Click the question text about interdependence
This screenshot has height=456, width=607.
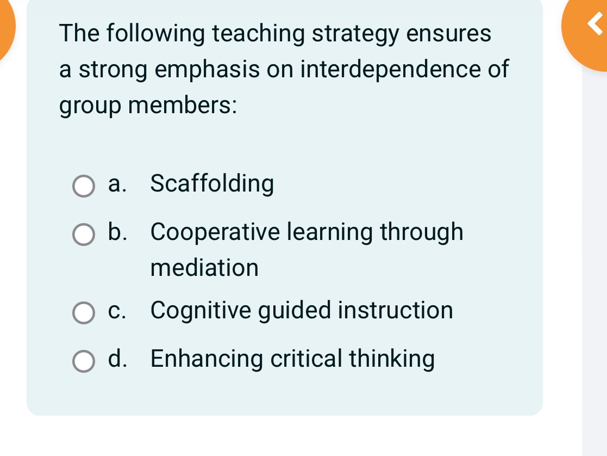click(x=283, y=69)
